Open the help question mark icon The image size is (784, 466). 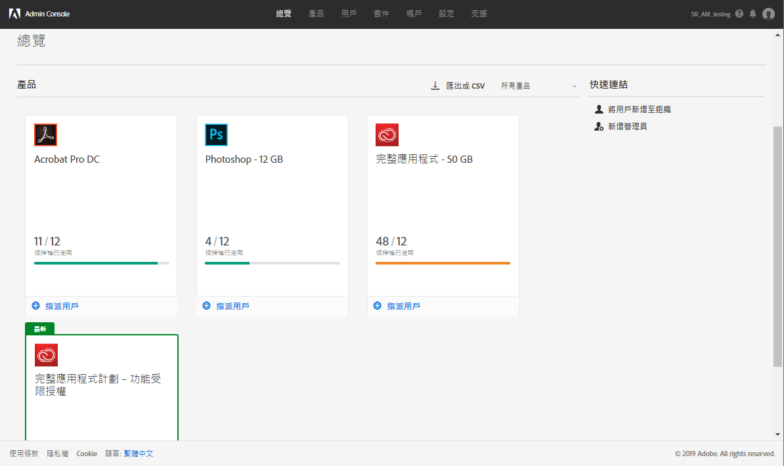coord(739,13)
